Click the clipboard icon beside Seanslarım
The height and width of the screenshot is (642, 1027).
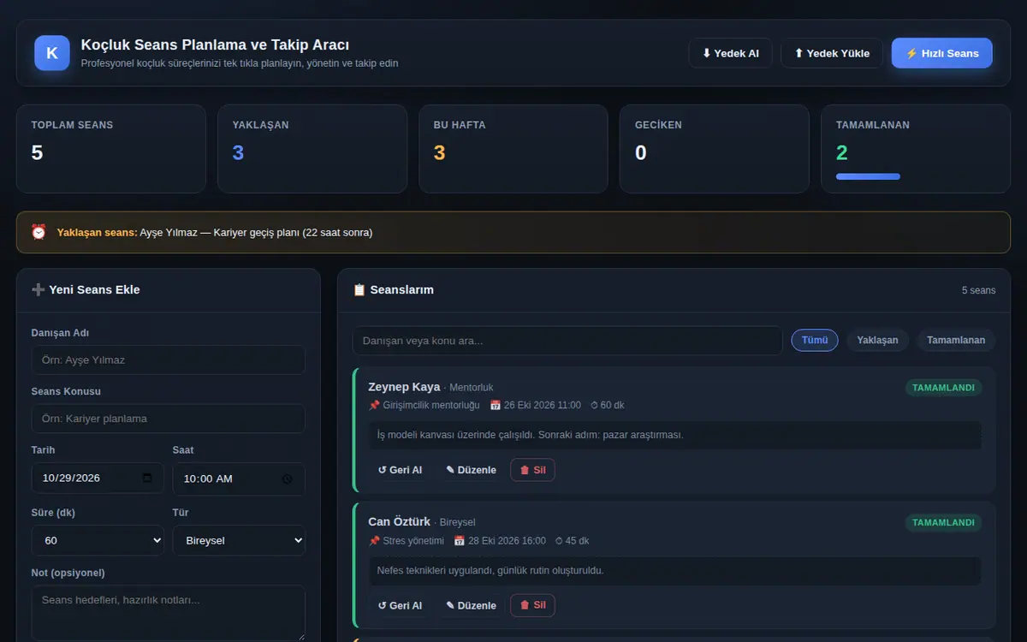pos(359,289)
